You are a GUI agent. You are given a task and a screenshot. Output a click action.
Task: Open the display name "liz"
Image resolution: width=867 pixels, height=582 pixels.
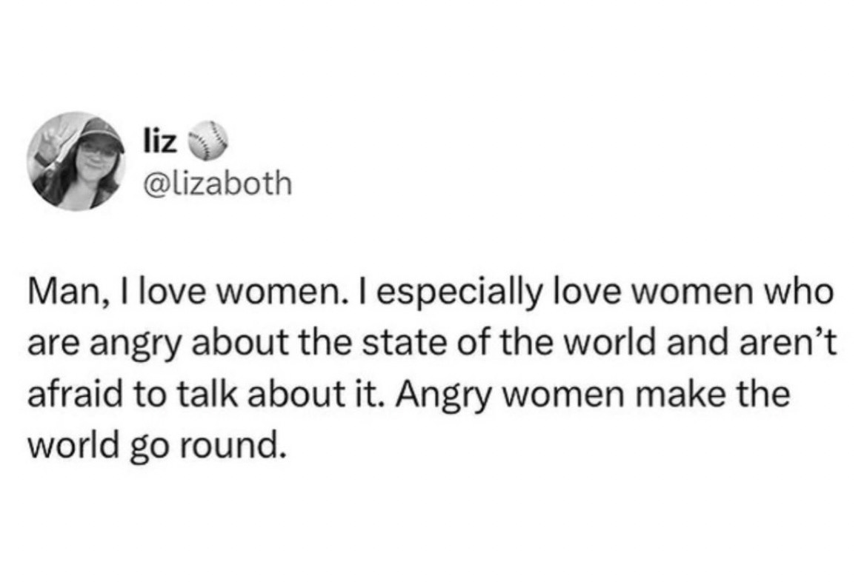(x=157, y=141)
